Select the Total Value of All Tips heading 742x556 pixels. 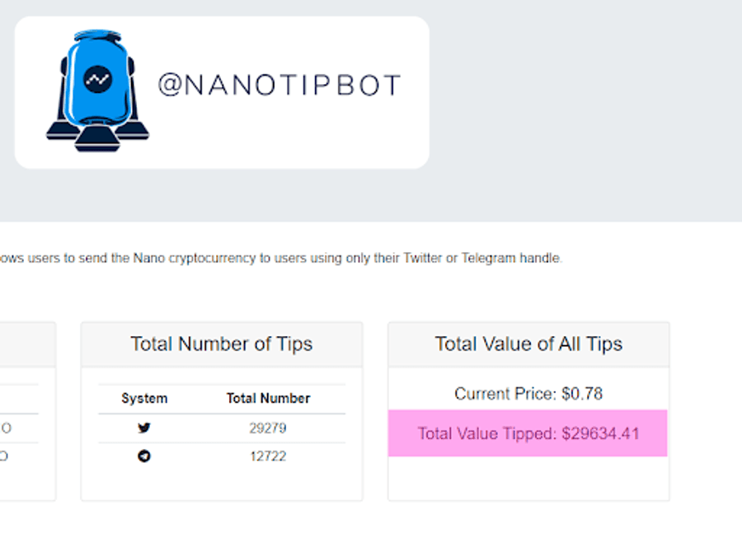(x=528, y=344)
